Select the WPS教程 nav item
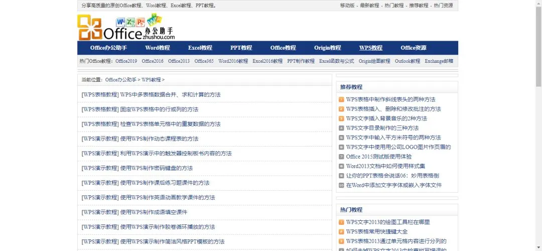The height and width of the screenshot is (251, 542). click(370, 48)
